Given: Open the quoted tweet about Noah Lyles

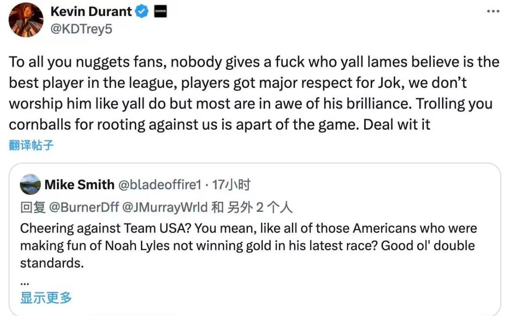Looking at the screenshot, I should tap(248, 246).
